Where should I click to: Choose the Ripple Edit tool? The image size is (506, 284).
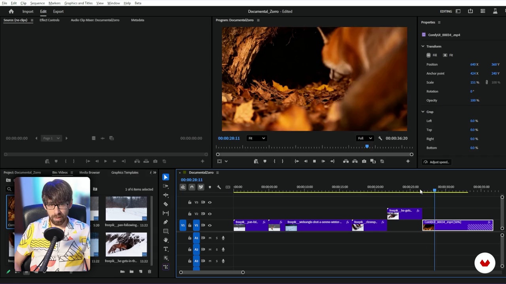coord(166,195)
